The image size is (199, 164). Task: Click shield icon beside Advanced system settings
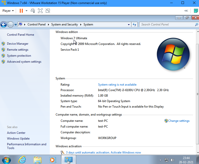(x=3, y=62)
